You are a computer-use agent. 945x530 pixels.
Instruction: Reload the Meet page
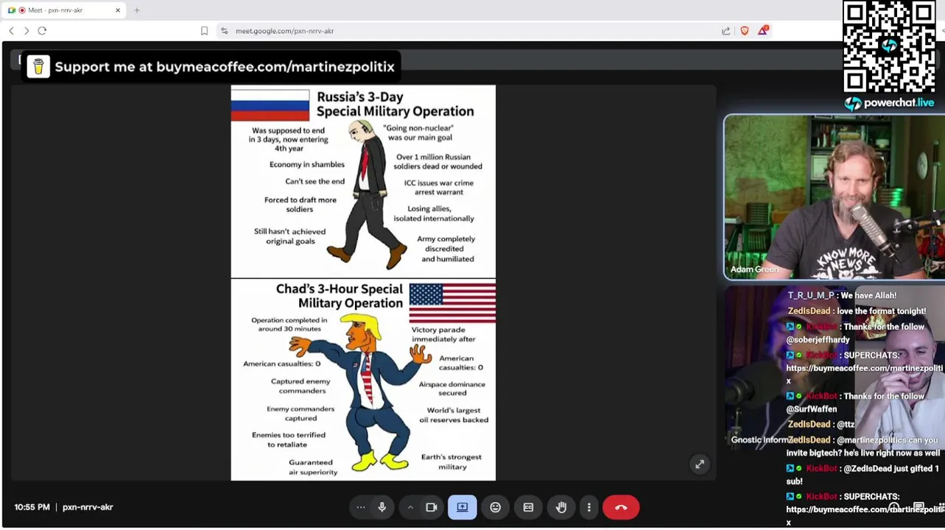42,31
